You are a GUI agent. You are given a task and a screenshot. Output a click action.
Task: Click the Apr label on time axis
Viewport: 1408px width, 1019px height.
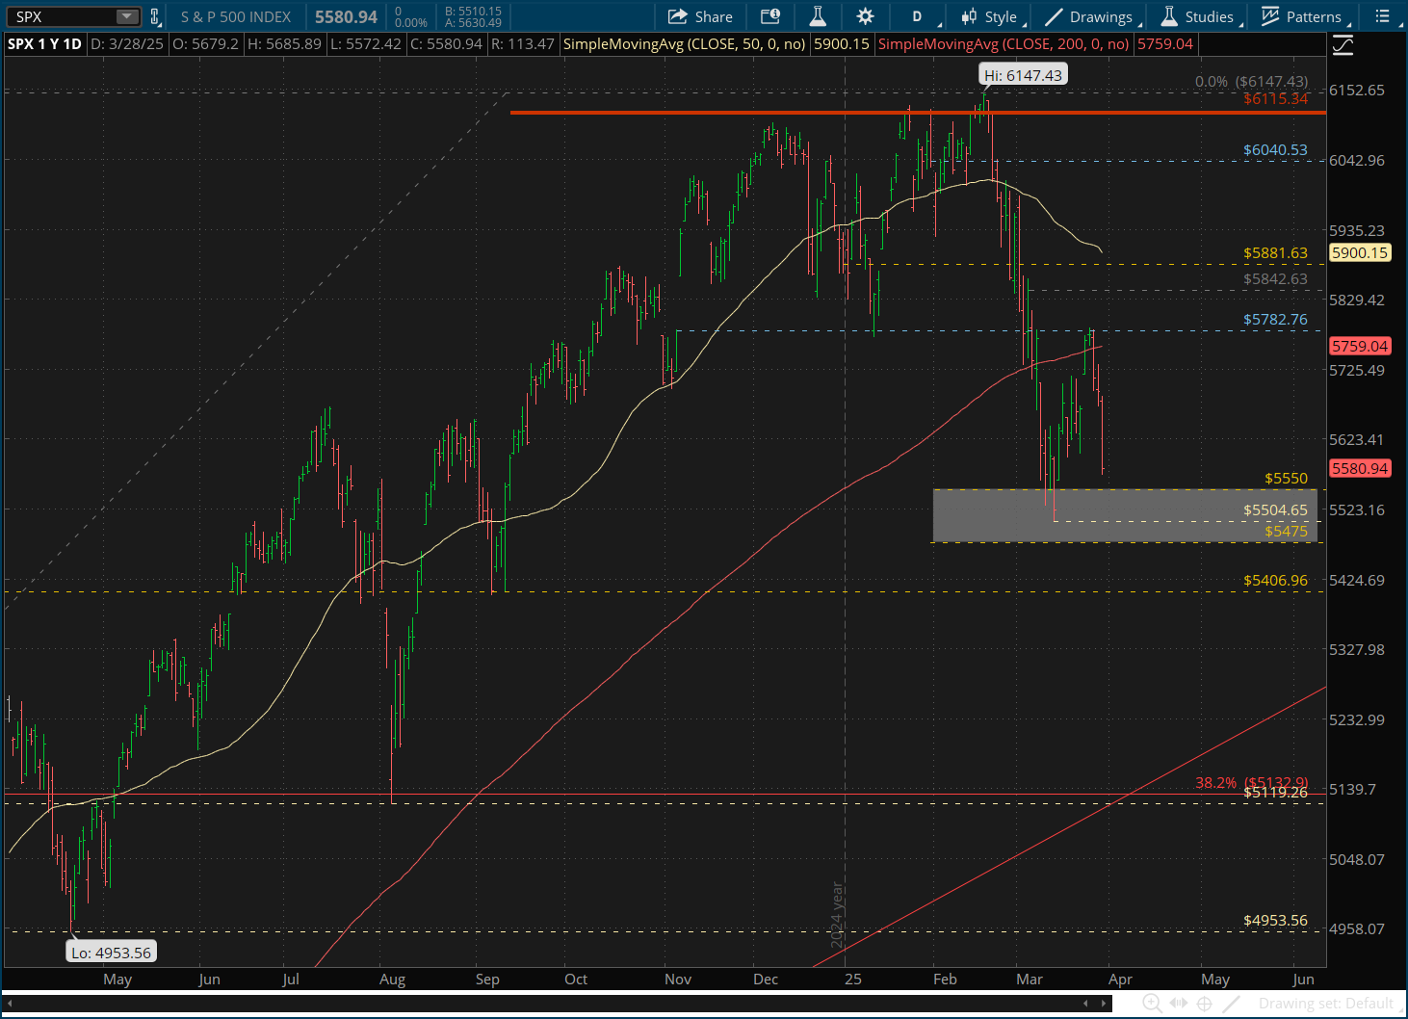click(1120, 979)
